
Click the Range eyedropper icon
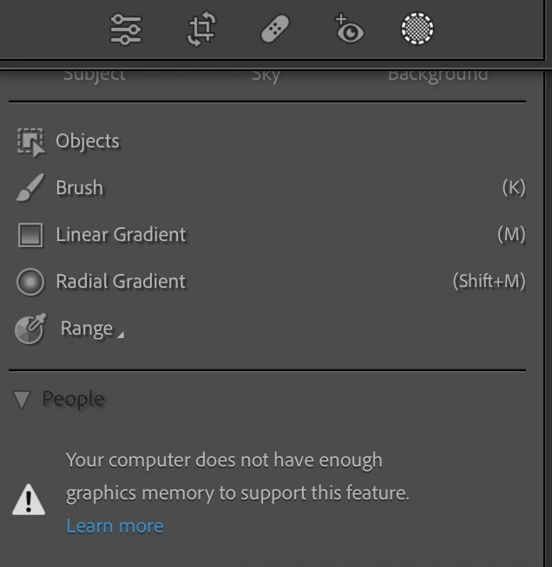[x=30, y=329]
